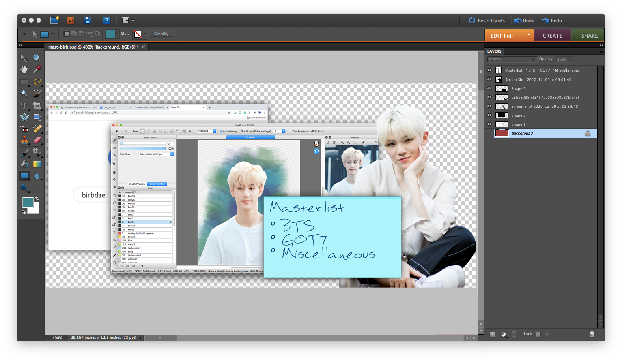Select the Lasso tool
Viewport: 622px width, 361px height.
point(37,82)
